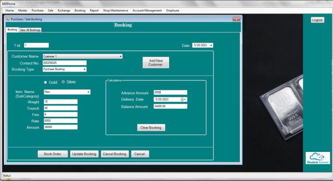Click the Advance Amount input field
Viewport: 333px width, 181px height.
[170, 92]
